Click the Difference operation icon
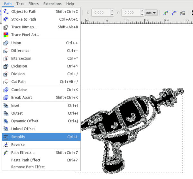Viewport: 193px width, 179px height. coord(6,51)
